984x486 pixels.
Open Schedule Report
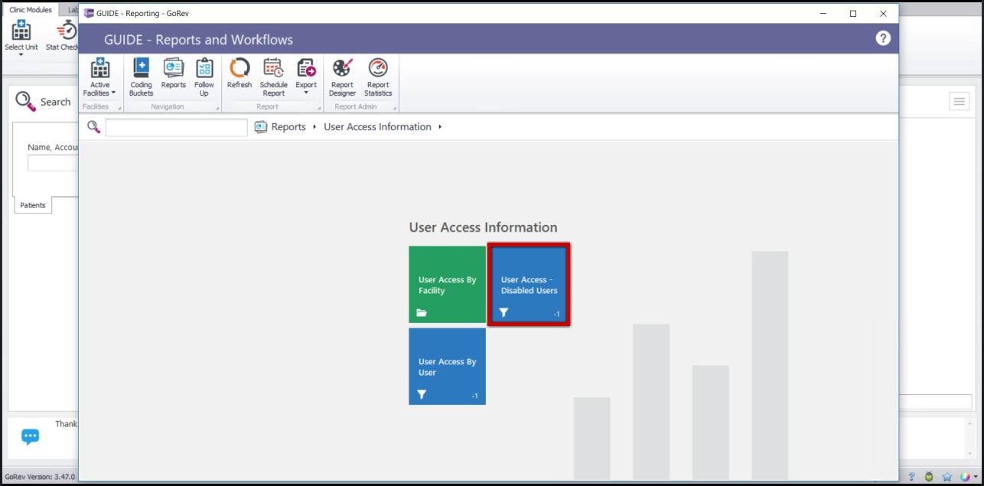tap(273, 78)
